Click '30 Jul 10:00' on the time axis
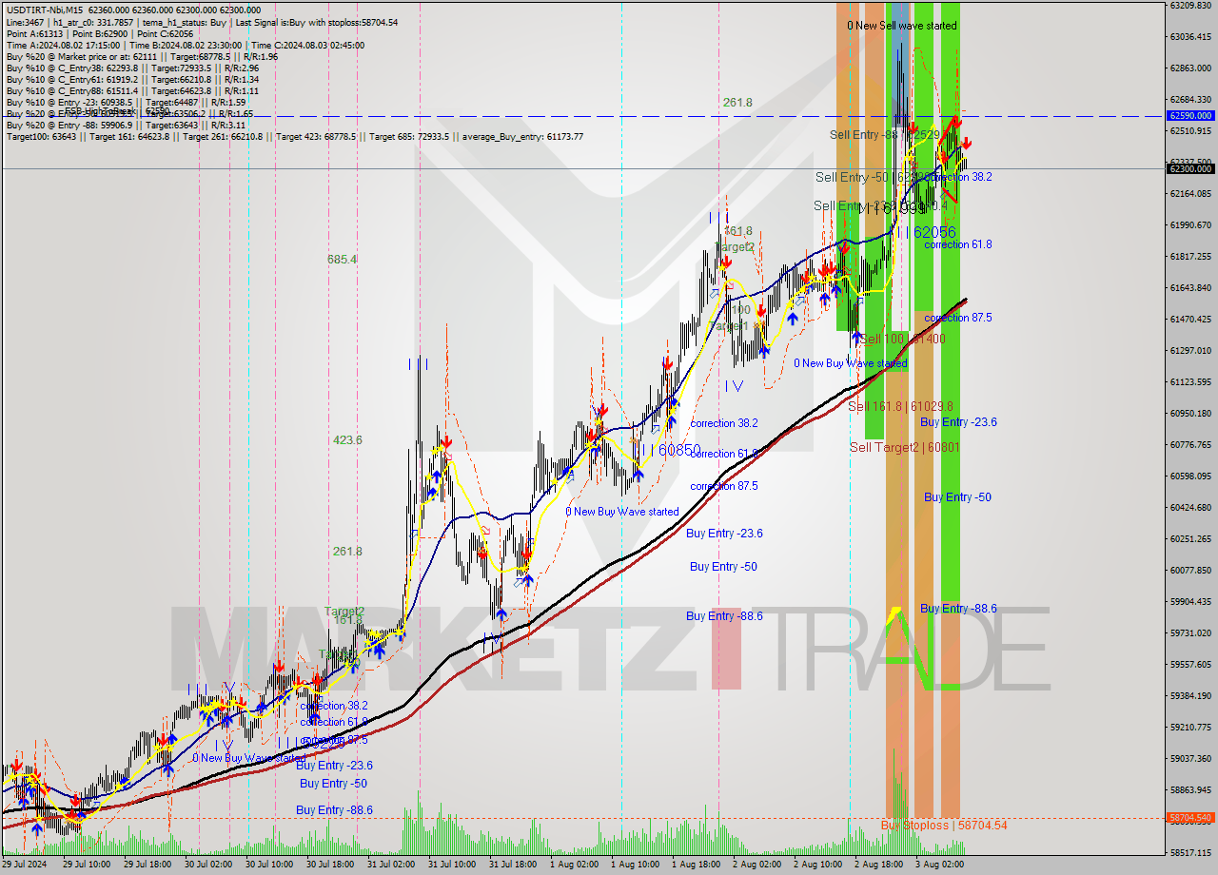 (x=268, y=865)
